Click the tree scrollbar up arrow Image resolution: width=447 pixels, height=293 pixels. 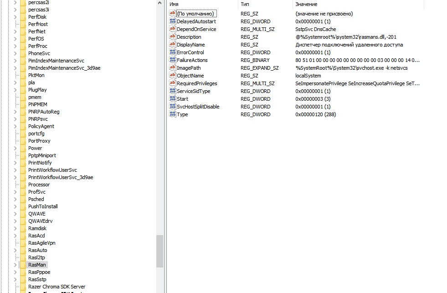click(x=159, y=3)
